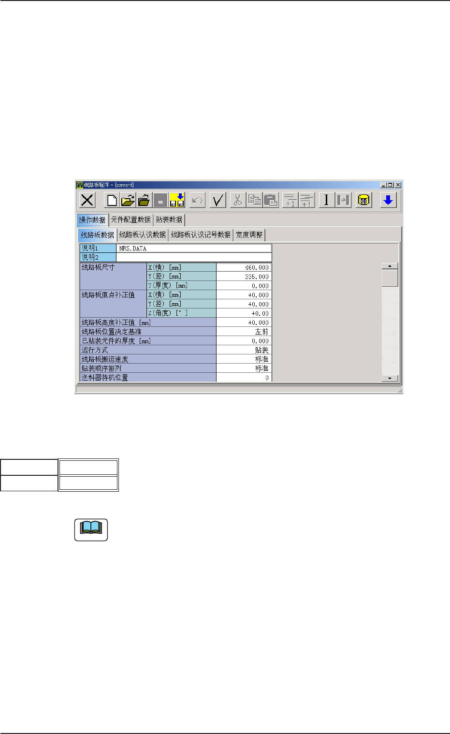Click the 线路板位置决定基准 label

click(x=148, y=332)
